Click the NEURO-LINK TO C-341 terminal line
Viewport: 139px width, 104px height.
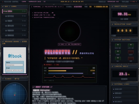pyautogui.click(x=44, y=15)
